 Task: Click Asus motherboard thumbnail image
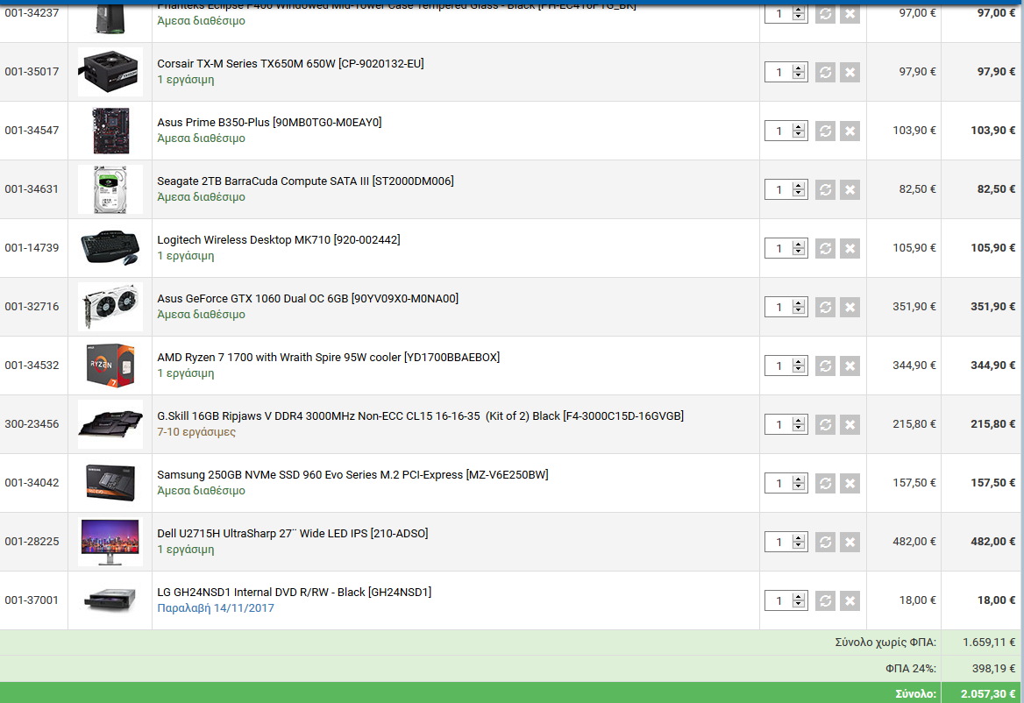point(110,131)
